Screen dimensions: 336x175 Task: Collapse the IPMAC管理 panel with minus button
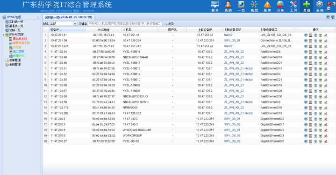pyautogui.click(x=38, y=17)
